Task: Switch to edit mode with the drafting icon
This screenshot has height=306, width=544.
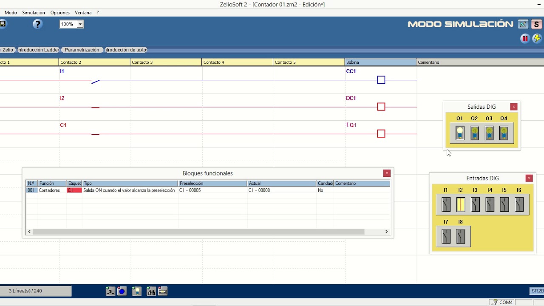Action: click(x=523, y=24)
